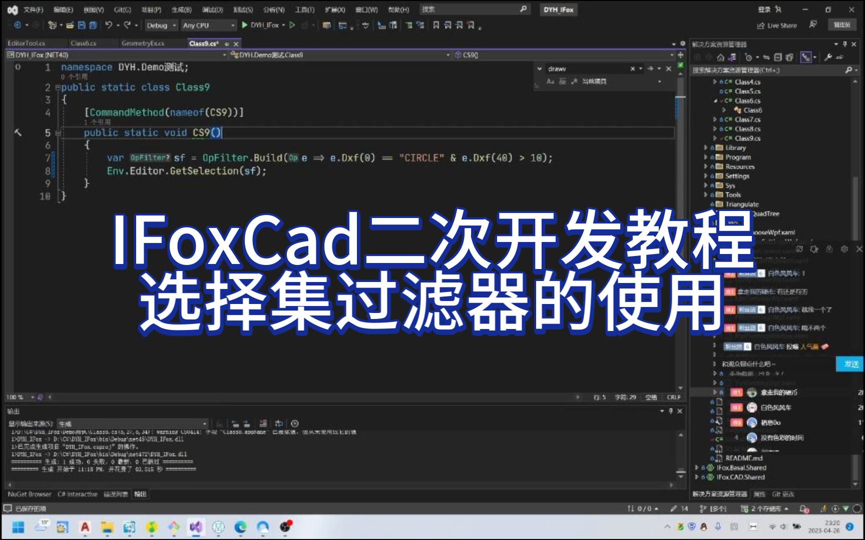The image size is (865, 540).
Task: Click the Open File folder icon
Action: (70, 25)
